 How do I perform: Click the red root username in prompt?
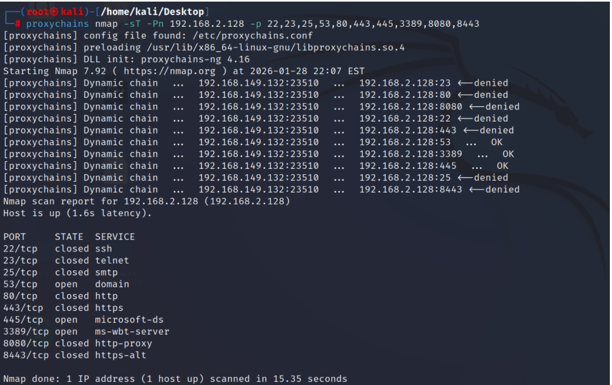pos(38,12)
